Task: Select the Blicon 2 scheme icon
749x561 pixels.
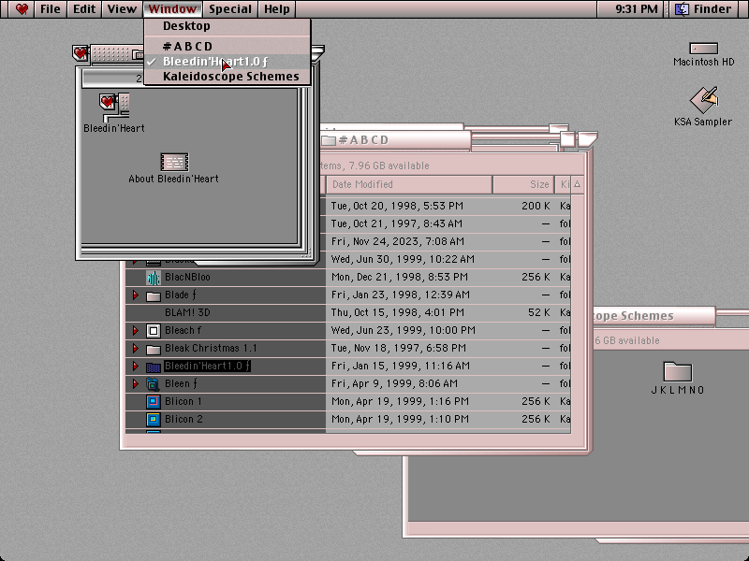Action: click(x=154, y=419)
